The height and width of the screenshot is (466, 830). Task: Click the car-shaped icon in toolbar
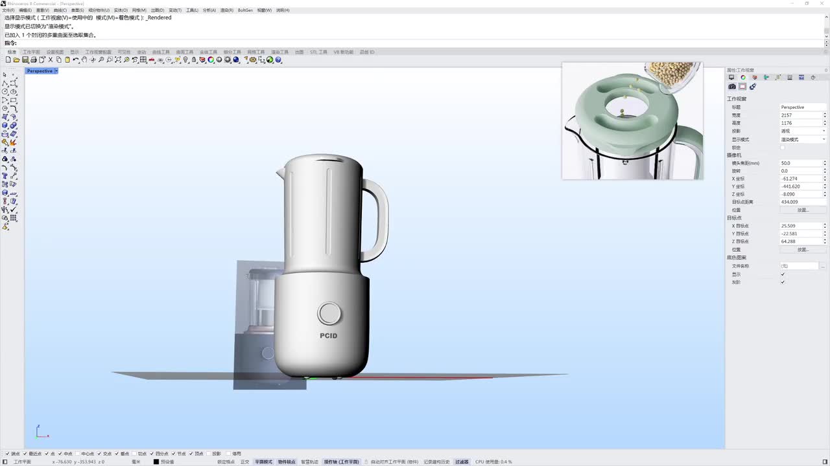[152, 60]
